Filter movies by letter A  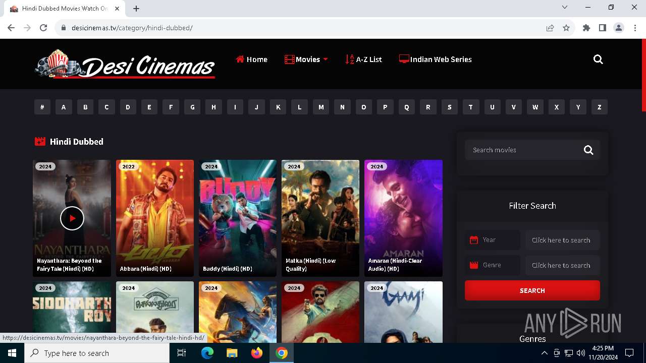[64, 107]
